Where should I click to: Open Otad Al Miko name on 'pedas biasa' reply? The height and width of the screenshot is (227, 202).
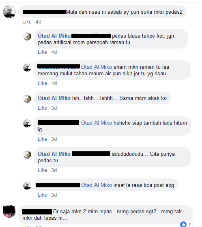click(x=54, y=36)
